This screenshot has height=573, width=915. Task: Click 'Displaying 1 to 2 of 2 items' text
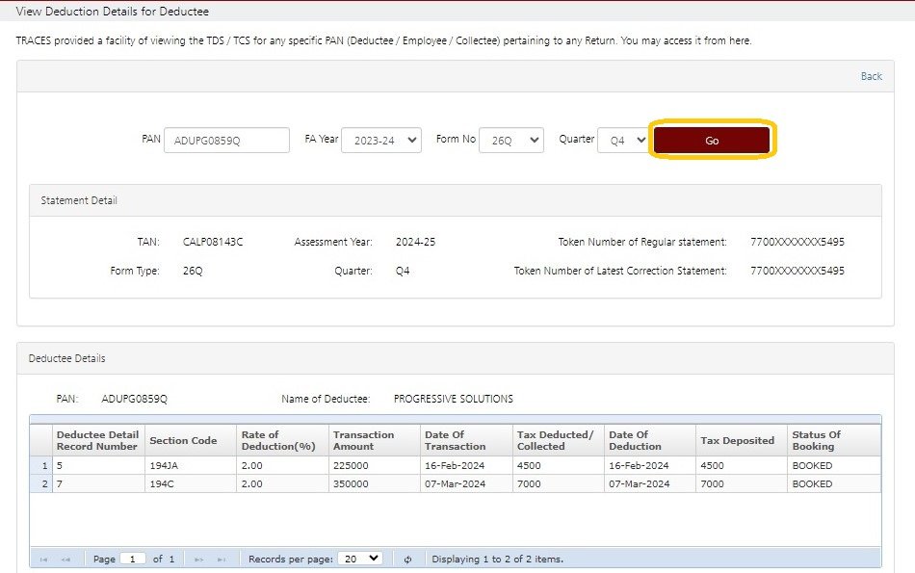click(497, 559)
